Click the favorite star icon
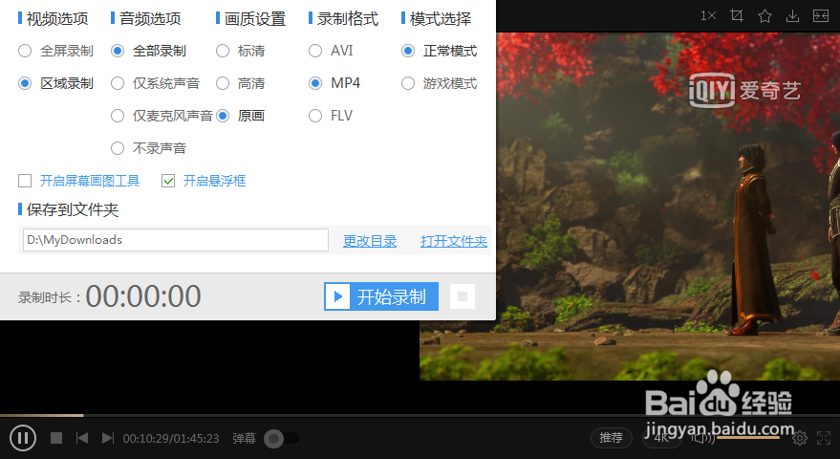This screenshot has height=459, width=840. pos(765,16)
